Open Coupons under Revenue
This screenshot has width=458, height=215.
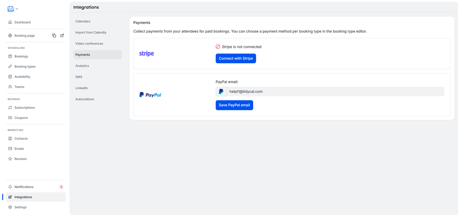[36, 118]
